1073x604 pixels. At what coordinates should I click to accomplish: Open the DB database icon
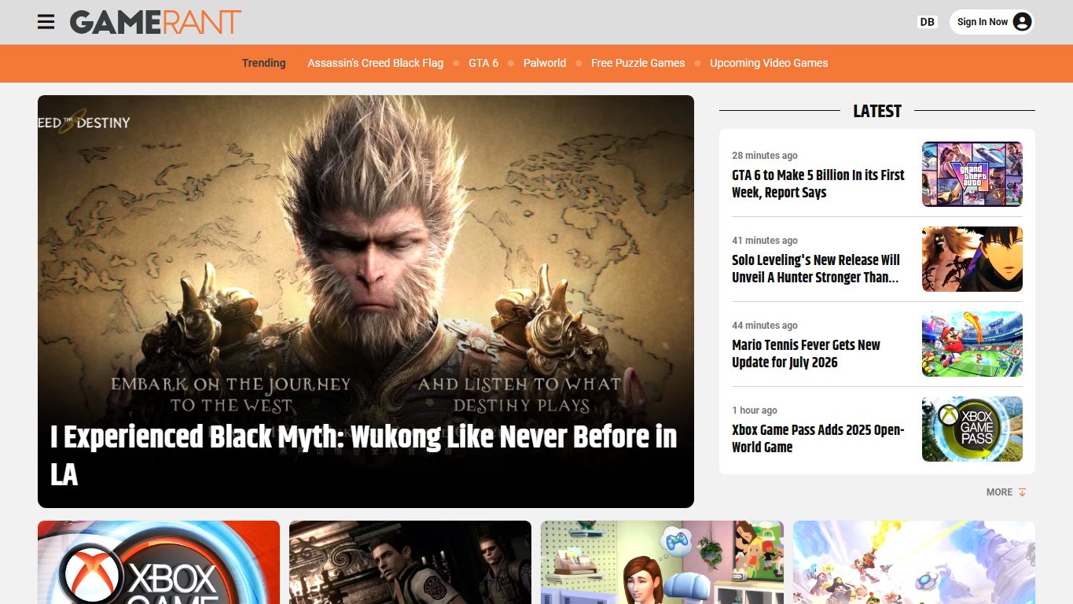point(928,22)
